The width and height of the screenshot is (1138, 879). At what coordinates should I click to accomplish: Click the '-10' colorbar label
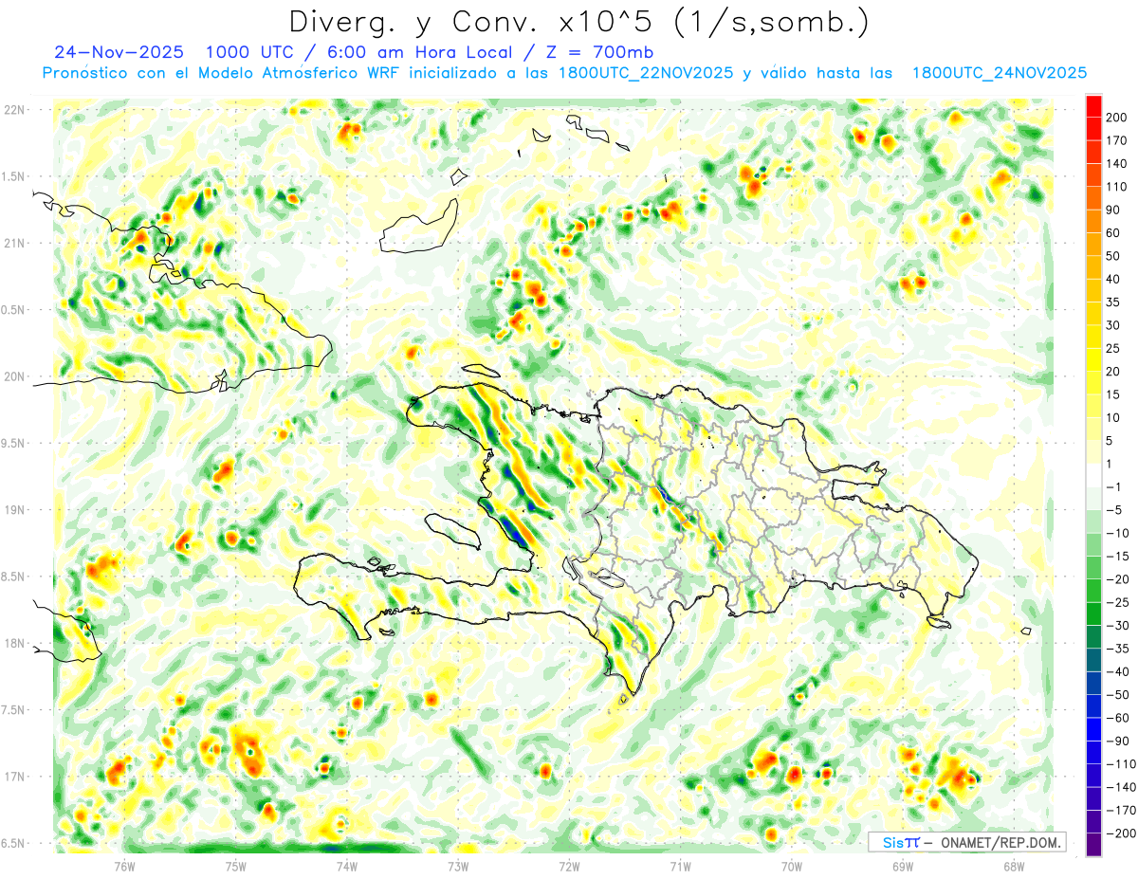(1117, 533)
